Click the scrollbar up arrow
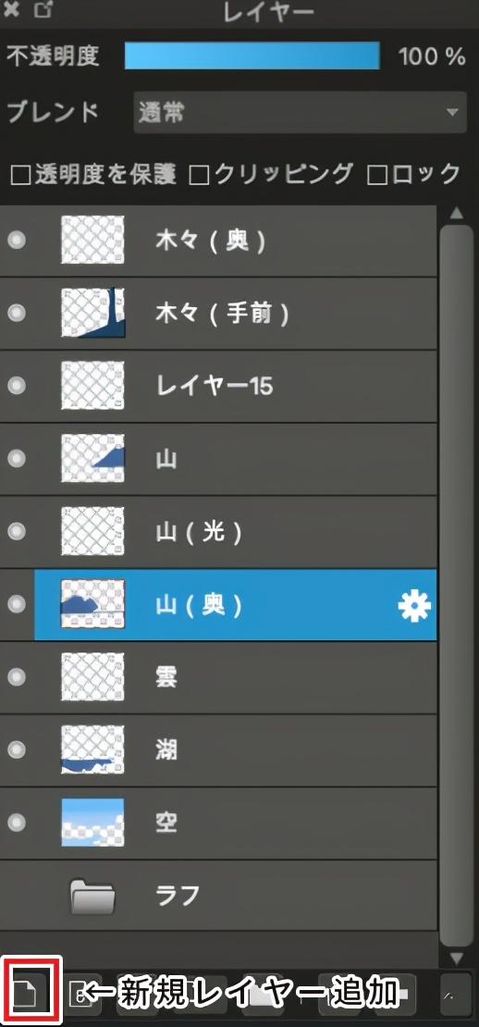 point(457,214)
